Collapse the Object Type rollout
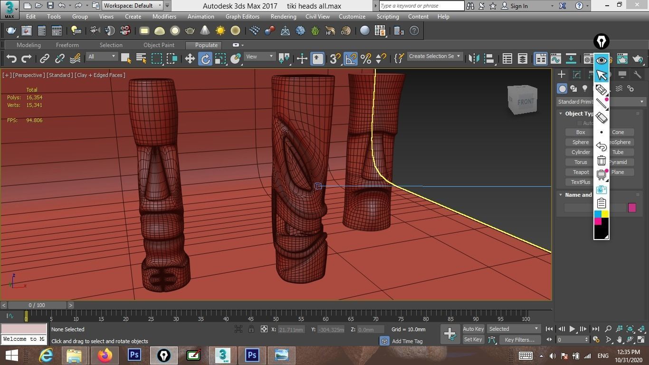The height and width of the screenshot is (365, 649). [561, 114]
